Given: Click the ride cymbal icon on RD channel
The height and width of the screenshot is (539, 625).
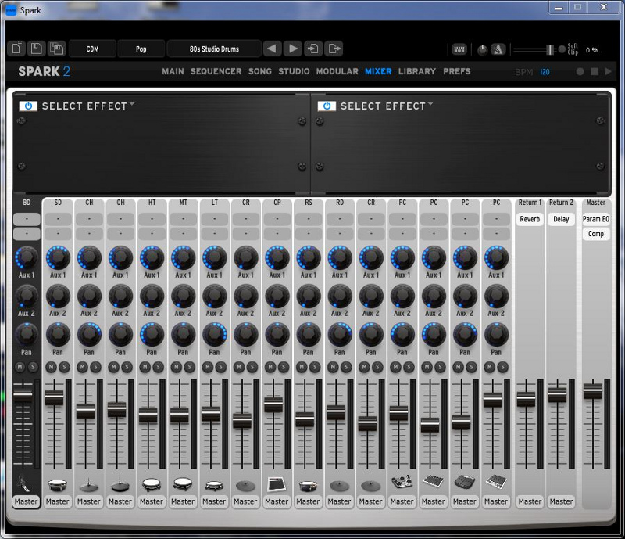Looking at the screenshot, I should tap(340, 486).
